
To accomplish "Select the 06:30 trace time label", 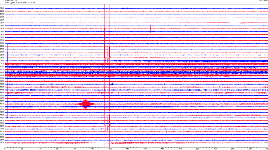I will [x=2, y=46].
